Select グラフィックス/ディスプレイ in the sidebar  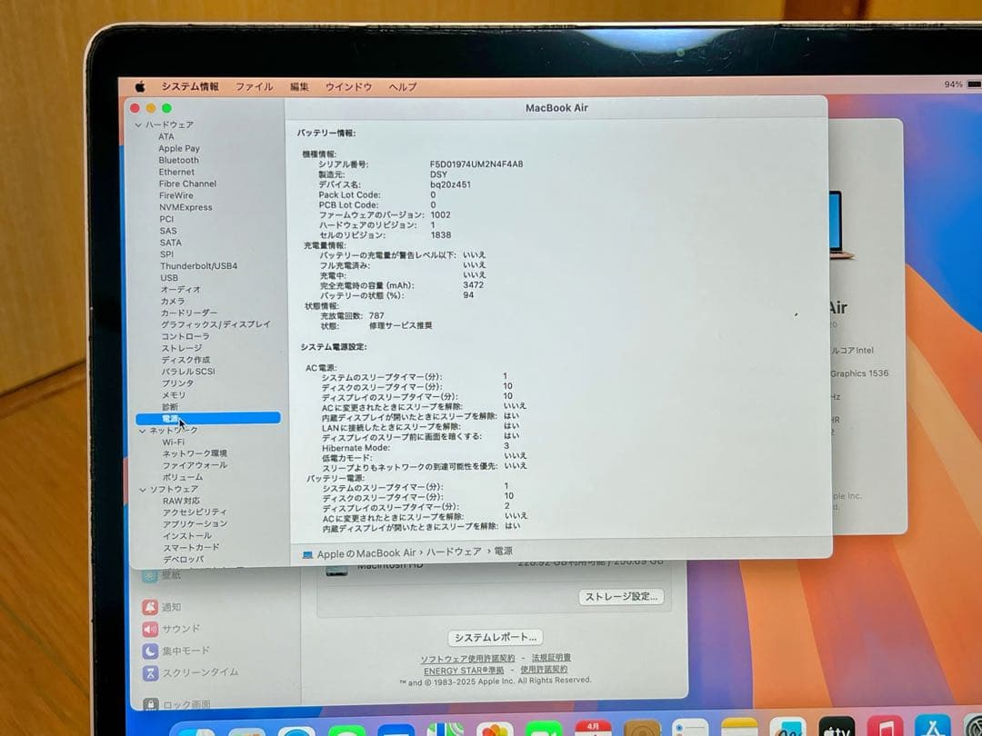(215, 324)
